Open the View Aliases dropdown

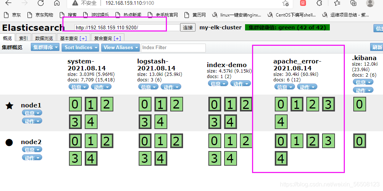tap(120, 47)
